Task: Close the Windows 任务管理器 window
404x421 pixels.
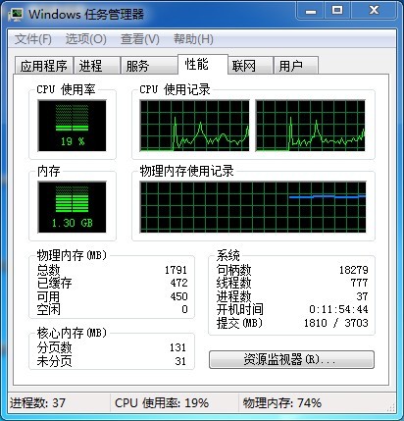Action: pos(374,11)
